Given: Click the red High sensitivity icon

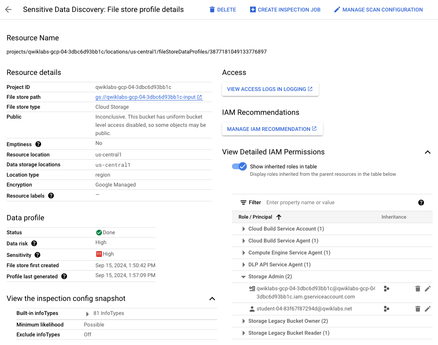Looking at the screenshot, I should (99, 254).
